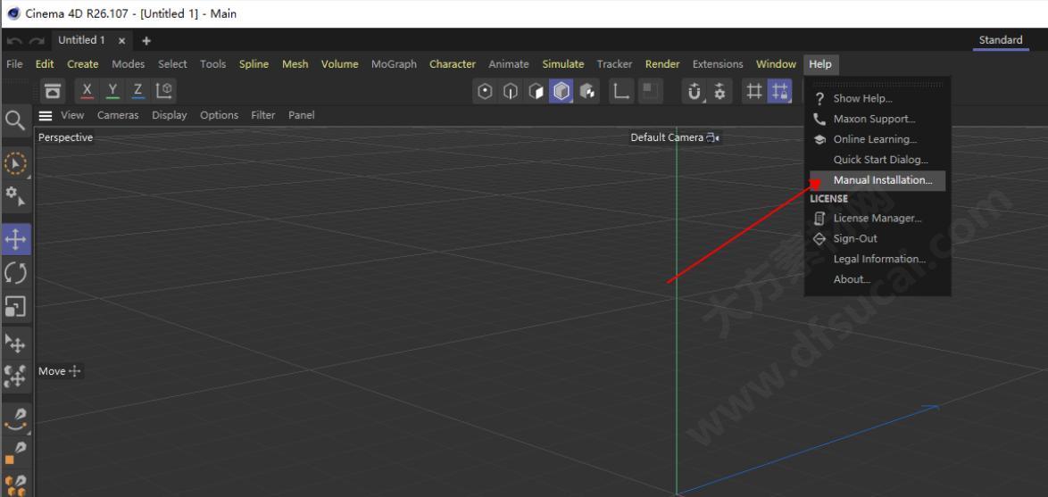Toggle X axis lock
The image size is (1048, 497).
click(x=87, y=91)
